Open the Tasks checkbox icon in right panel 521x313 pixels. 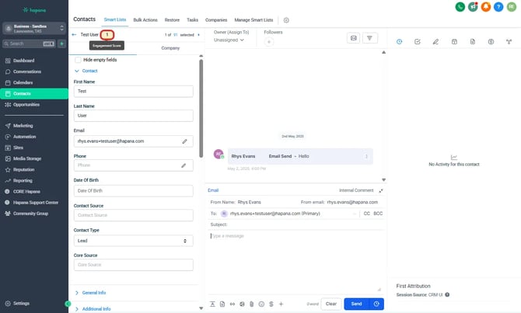point(418,41)
